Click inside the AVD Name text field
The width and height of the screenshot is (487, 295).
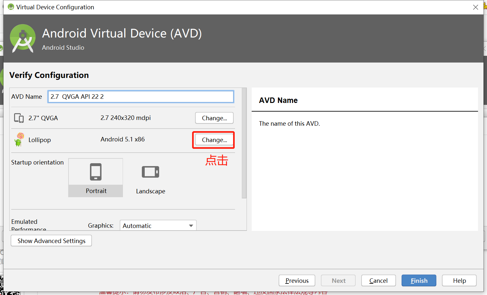(141, 97)
